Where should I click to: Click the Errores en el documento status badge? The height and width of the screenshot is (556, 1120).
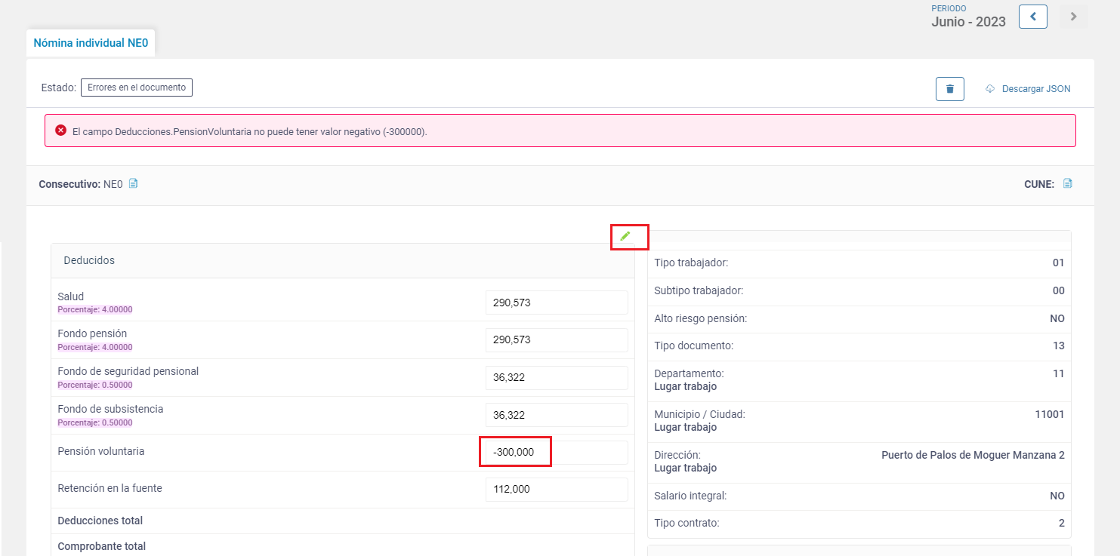tap(137, 88)
